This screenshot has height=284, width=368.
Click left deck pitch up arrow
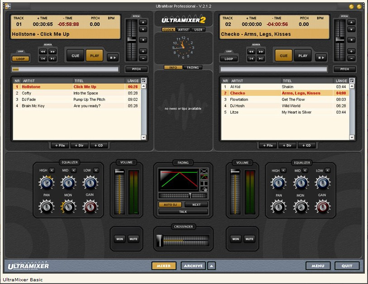tap(143, 22)
